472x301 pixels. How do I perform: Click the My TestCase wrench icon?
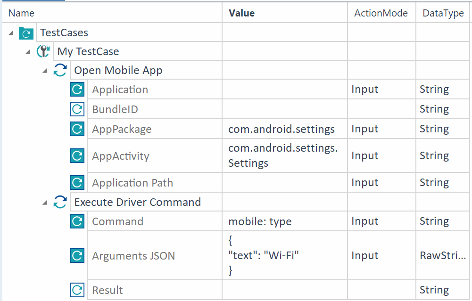tap(43, 51)
